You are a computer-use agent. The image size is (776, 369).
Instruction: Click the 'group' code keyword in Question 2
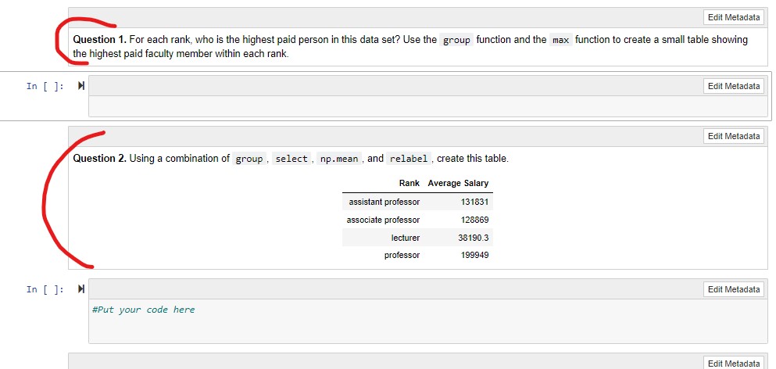pyautogui.click(x=249, y=159)
